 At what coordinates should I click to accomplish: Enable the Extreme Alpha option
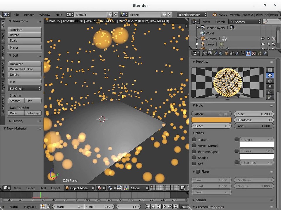click(194, 152)
